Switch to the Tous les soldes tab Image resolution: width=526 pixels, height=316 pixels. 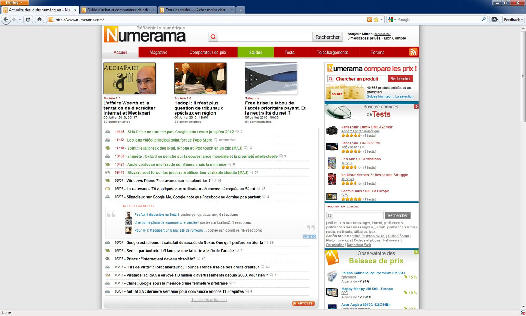[197, 10]
